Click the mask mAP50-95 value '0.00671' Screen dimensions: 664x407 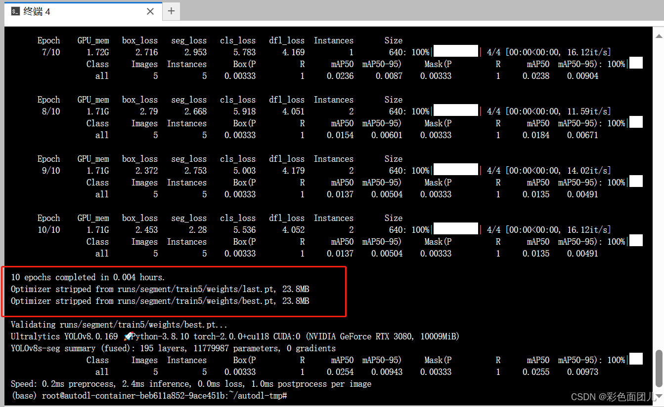583,135
